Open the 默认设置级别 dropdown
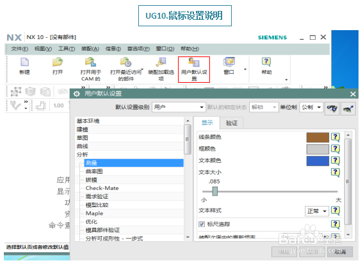 [x=179, y=107]
